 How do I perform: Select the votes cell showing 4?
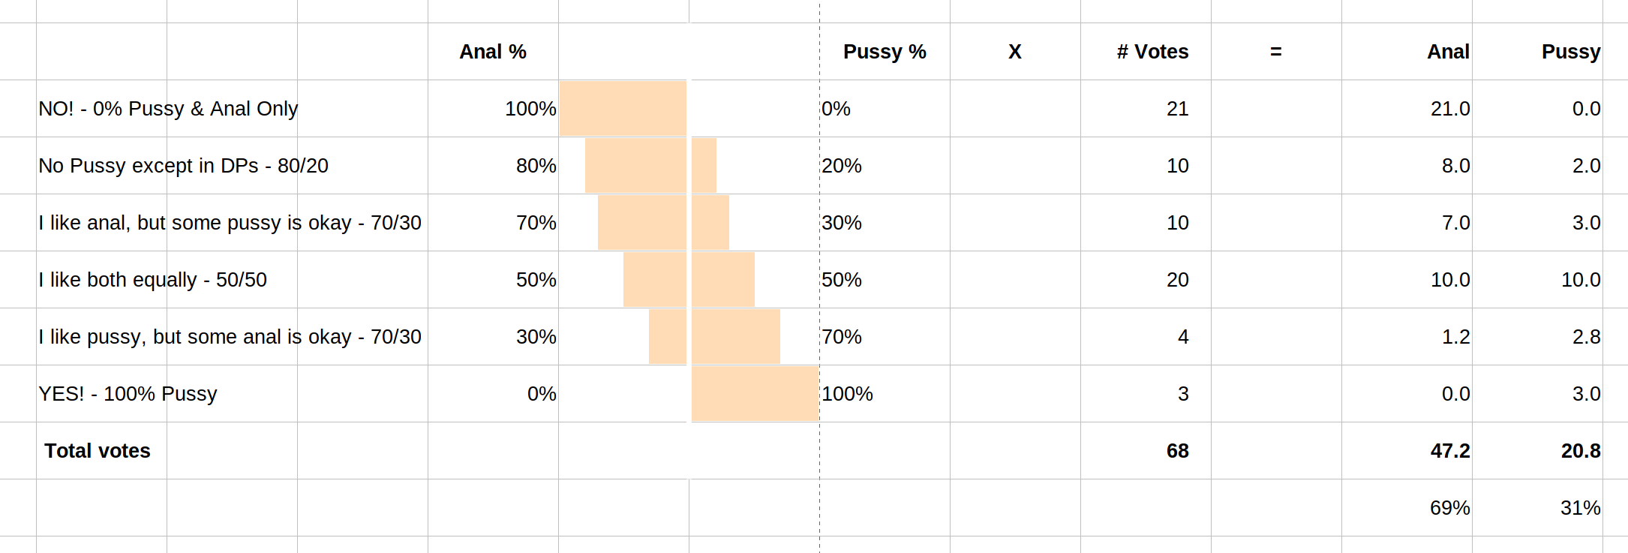pyautogui.click(x=1182, y=337)
